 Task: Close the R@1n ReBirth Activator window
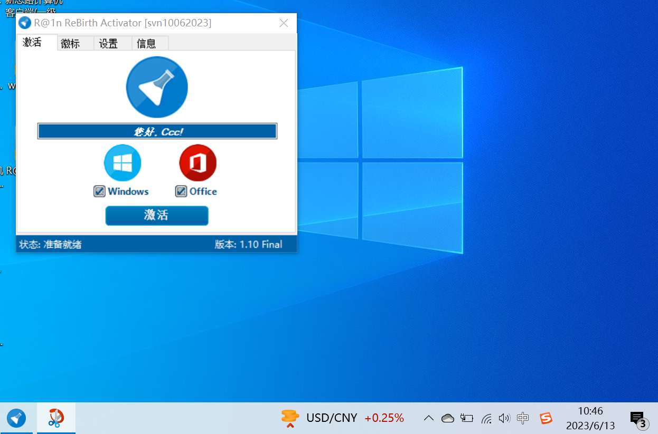[284, 23]
